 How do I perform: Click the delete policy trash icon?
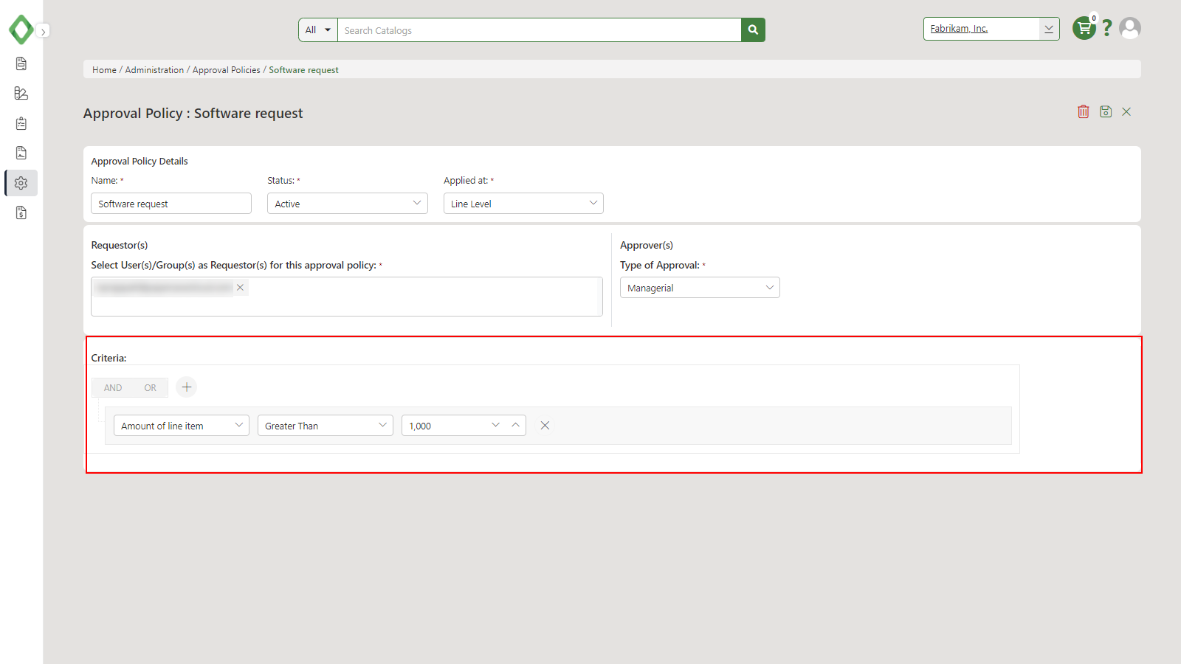tap(1083, 111)
